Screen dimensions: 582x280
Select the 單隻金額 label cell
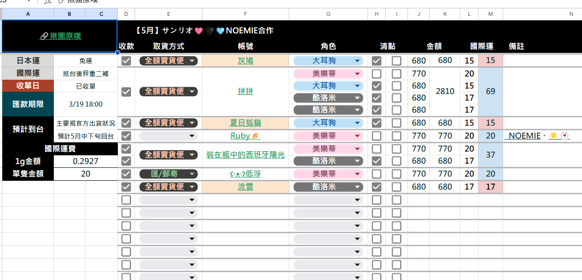coord(28,174)
